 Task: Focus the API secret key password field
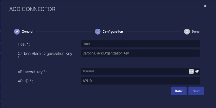pyautogui.click(x=134, y=71)
